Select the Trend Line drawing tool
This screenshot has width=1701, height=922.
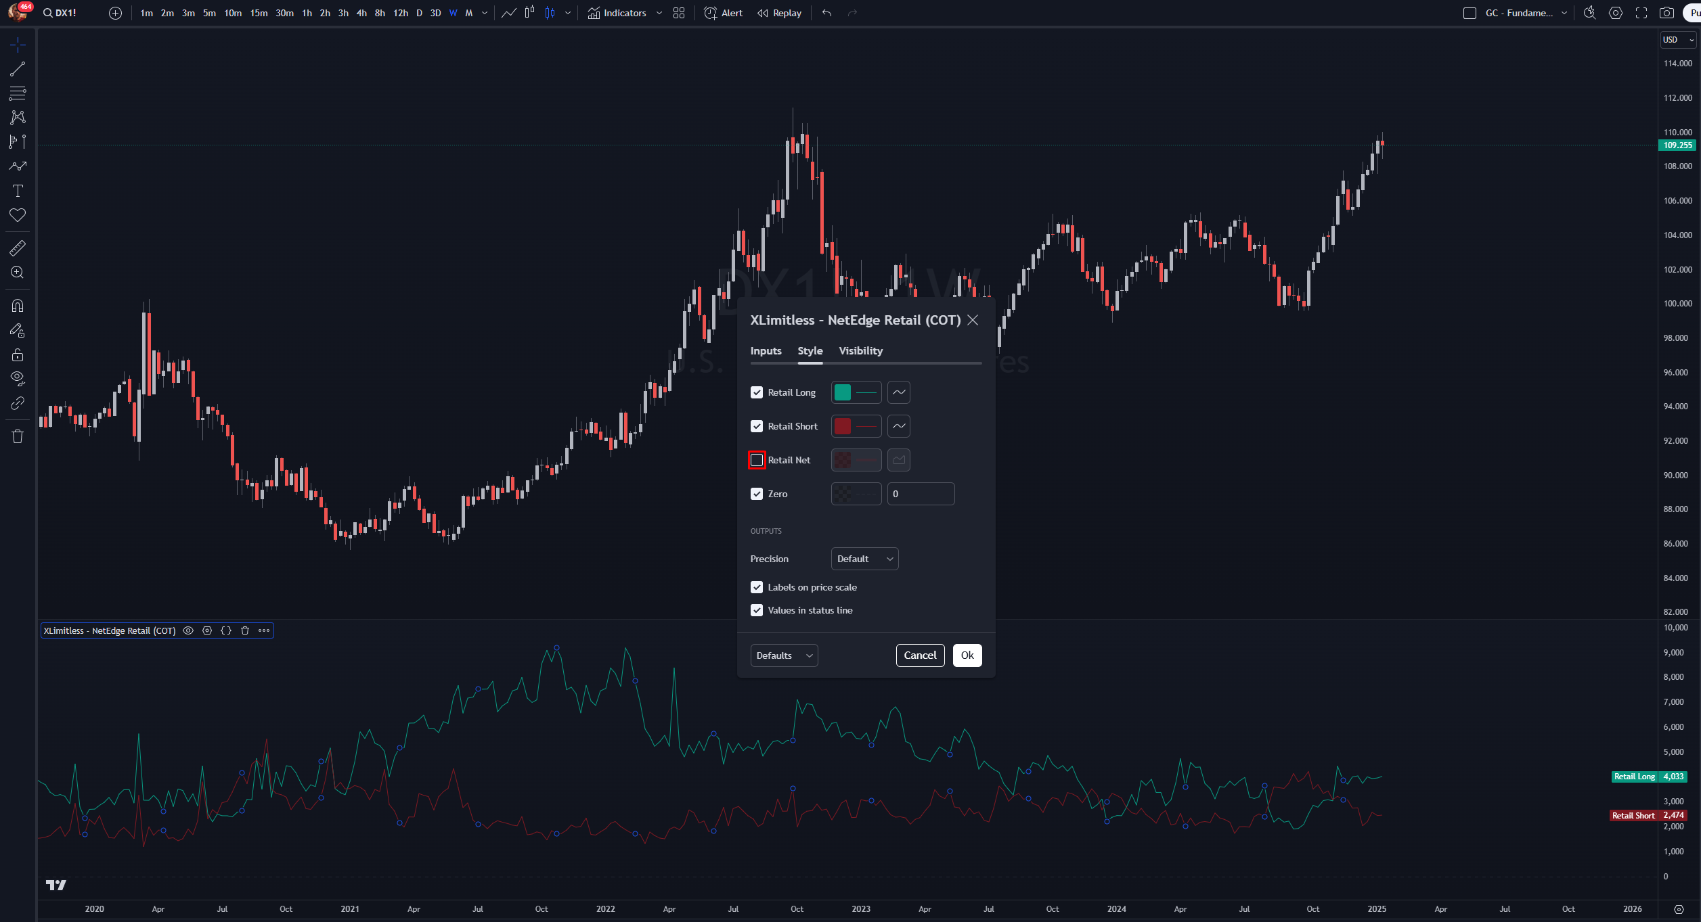[18, 69]
